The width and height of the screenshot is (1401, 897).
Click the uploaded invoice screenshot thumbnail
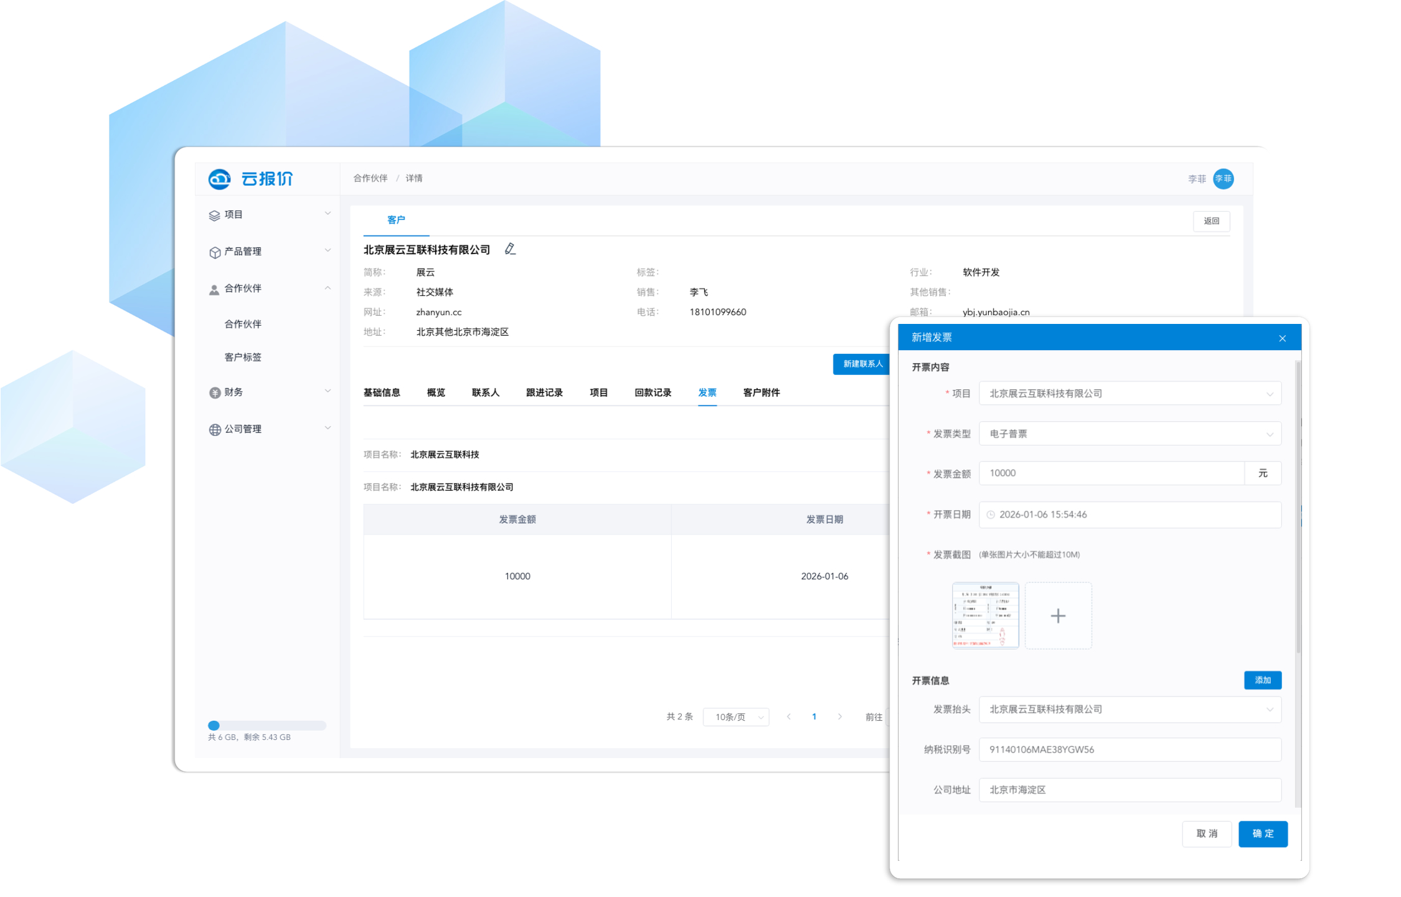[985, 615]
